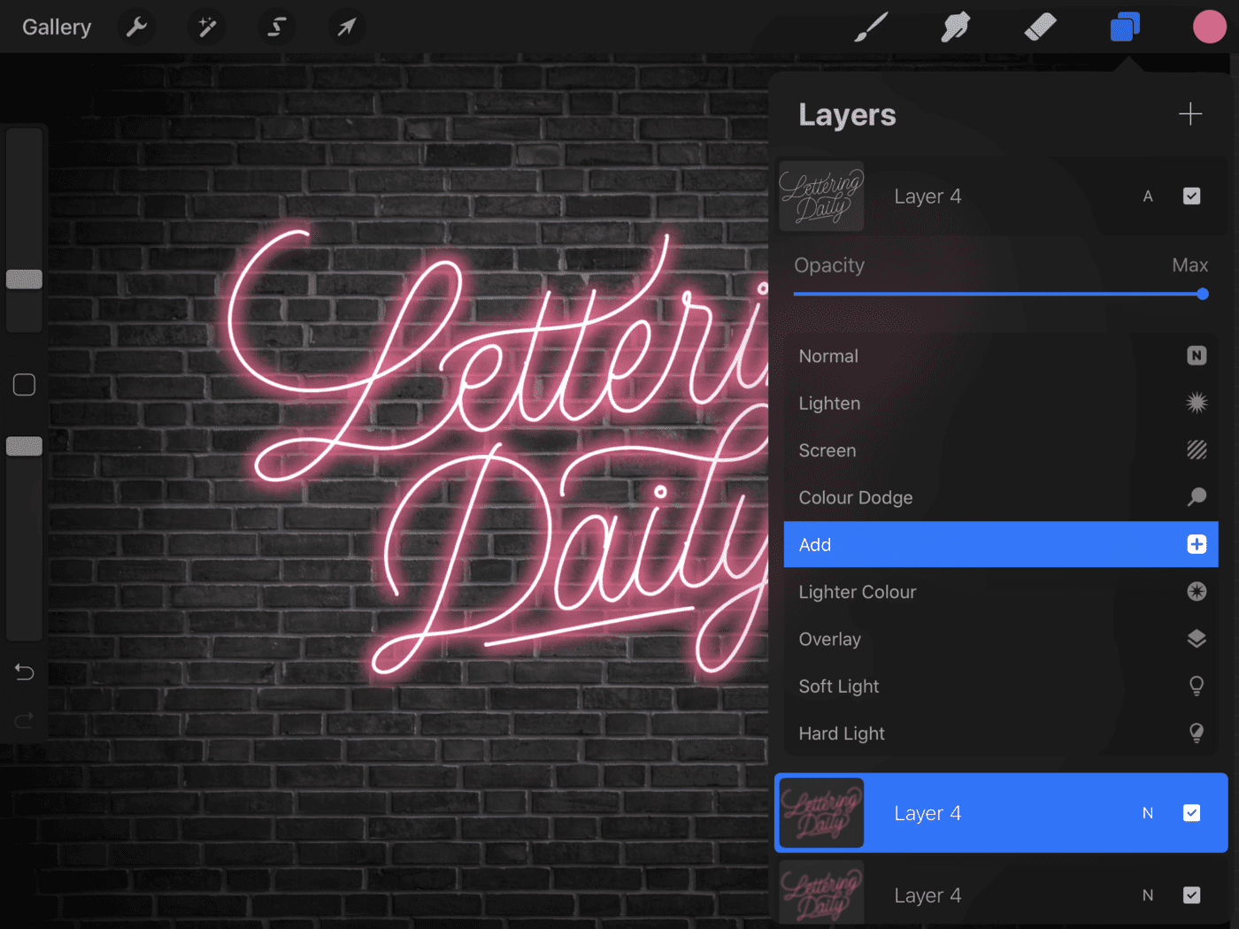
Task: Select the Eraser tool
Action: (1041, 27)
